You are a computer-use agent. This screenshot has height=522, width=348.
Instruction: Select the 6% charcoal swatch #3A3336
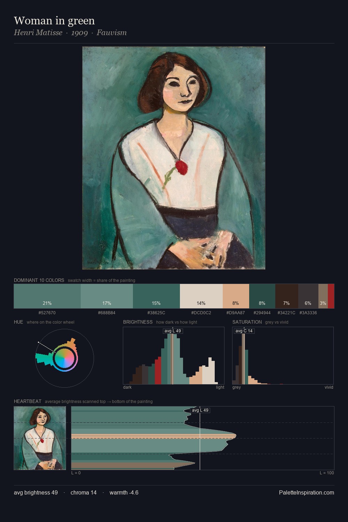[x=308, y=296]
